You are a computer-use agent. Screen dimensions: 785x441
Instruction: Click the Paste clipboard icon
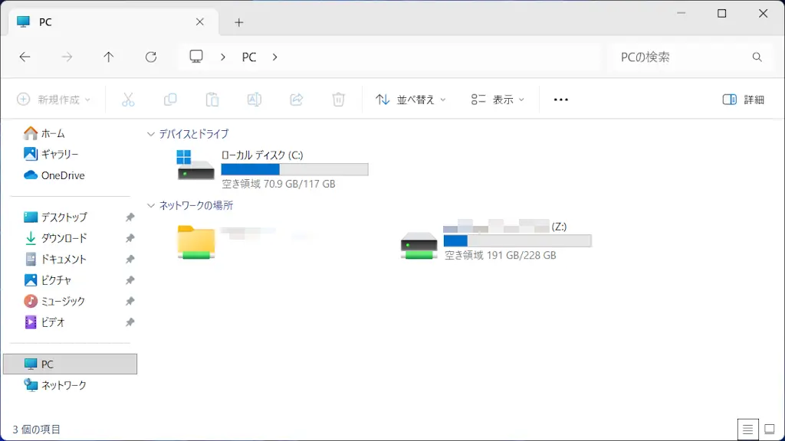point(212,100)
